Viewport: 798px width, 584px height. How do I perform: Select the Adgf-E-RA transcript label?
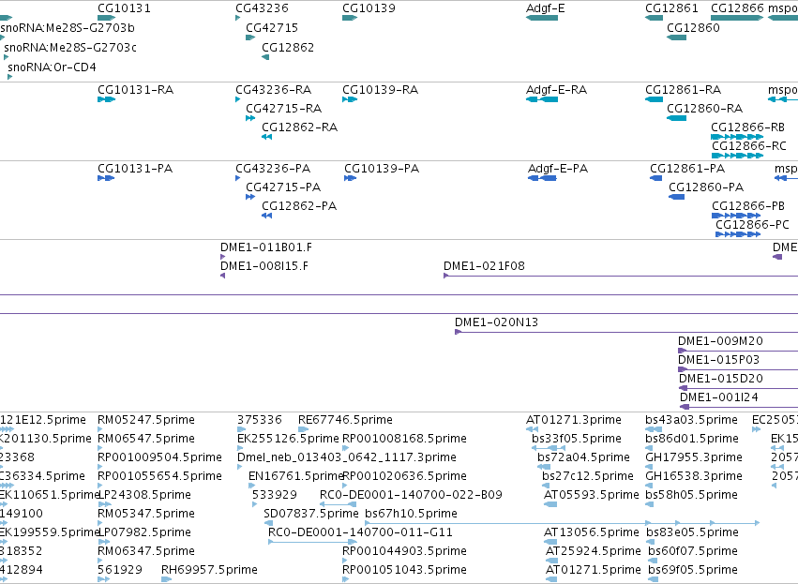coord(556,90)
